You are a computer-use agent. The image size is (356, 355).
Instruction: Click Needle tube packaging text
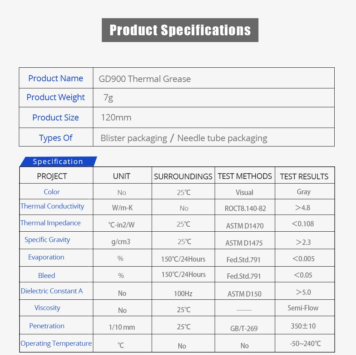click(222, 138)
